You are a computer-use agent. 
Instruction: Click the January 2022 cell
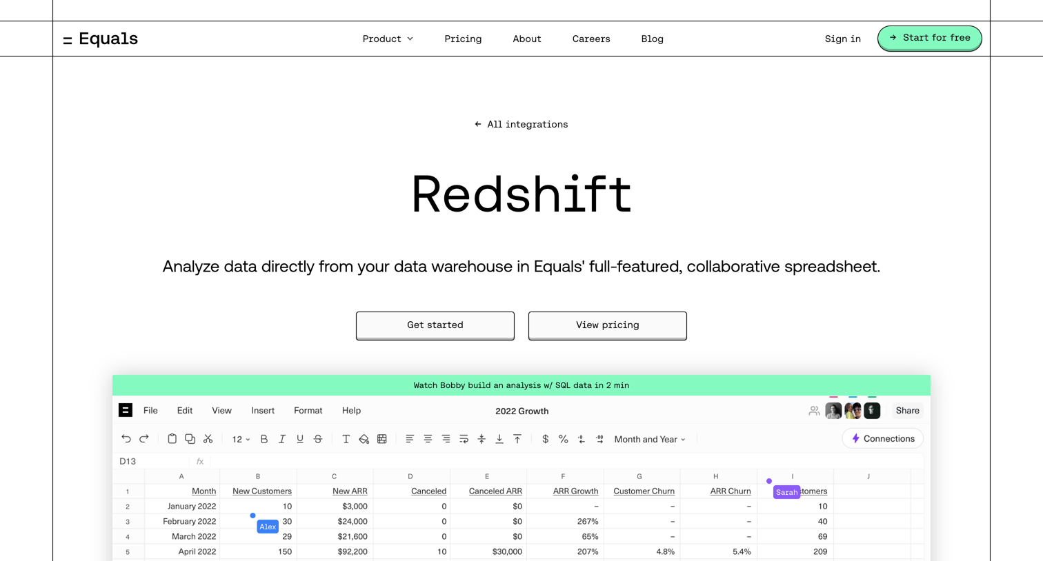pyautogui.click(x=182, y=507)
